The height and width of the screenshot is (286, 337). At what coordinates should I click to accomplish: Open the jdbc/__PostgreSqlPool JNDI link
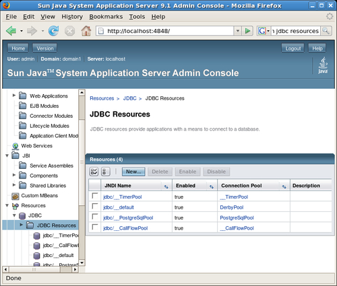click(128, 218)
